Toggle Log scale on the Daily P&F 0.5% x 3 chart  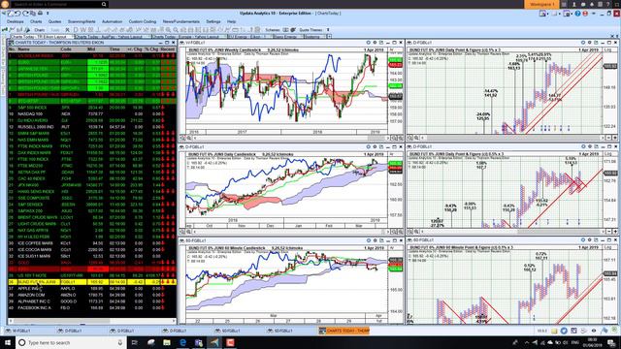608,154
